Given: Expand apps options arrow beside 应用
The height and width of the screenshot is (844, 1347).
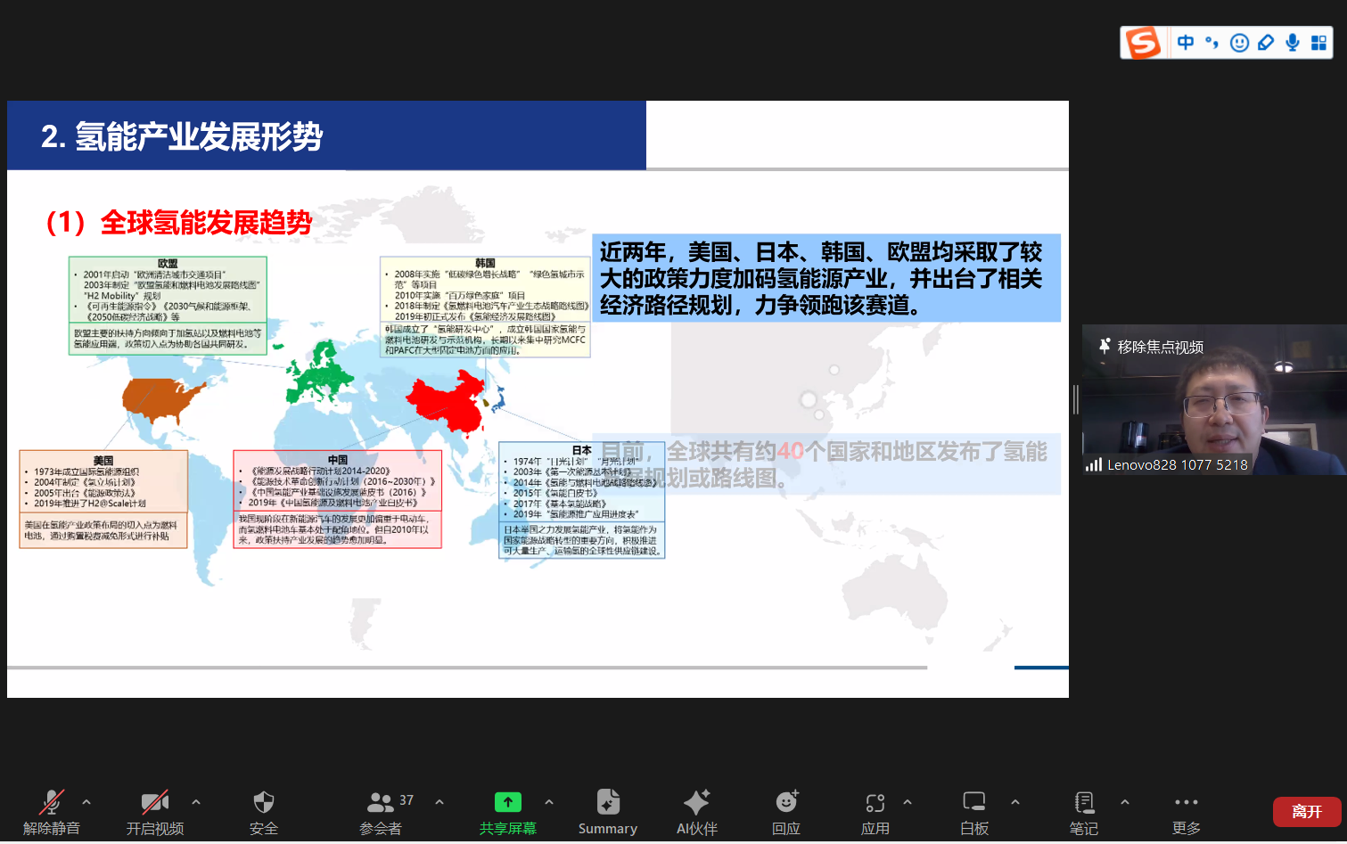Looking at the screenshot, I should [x=908, y=802].
